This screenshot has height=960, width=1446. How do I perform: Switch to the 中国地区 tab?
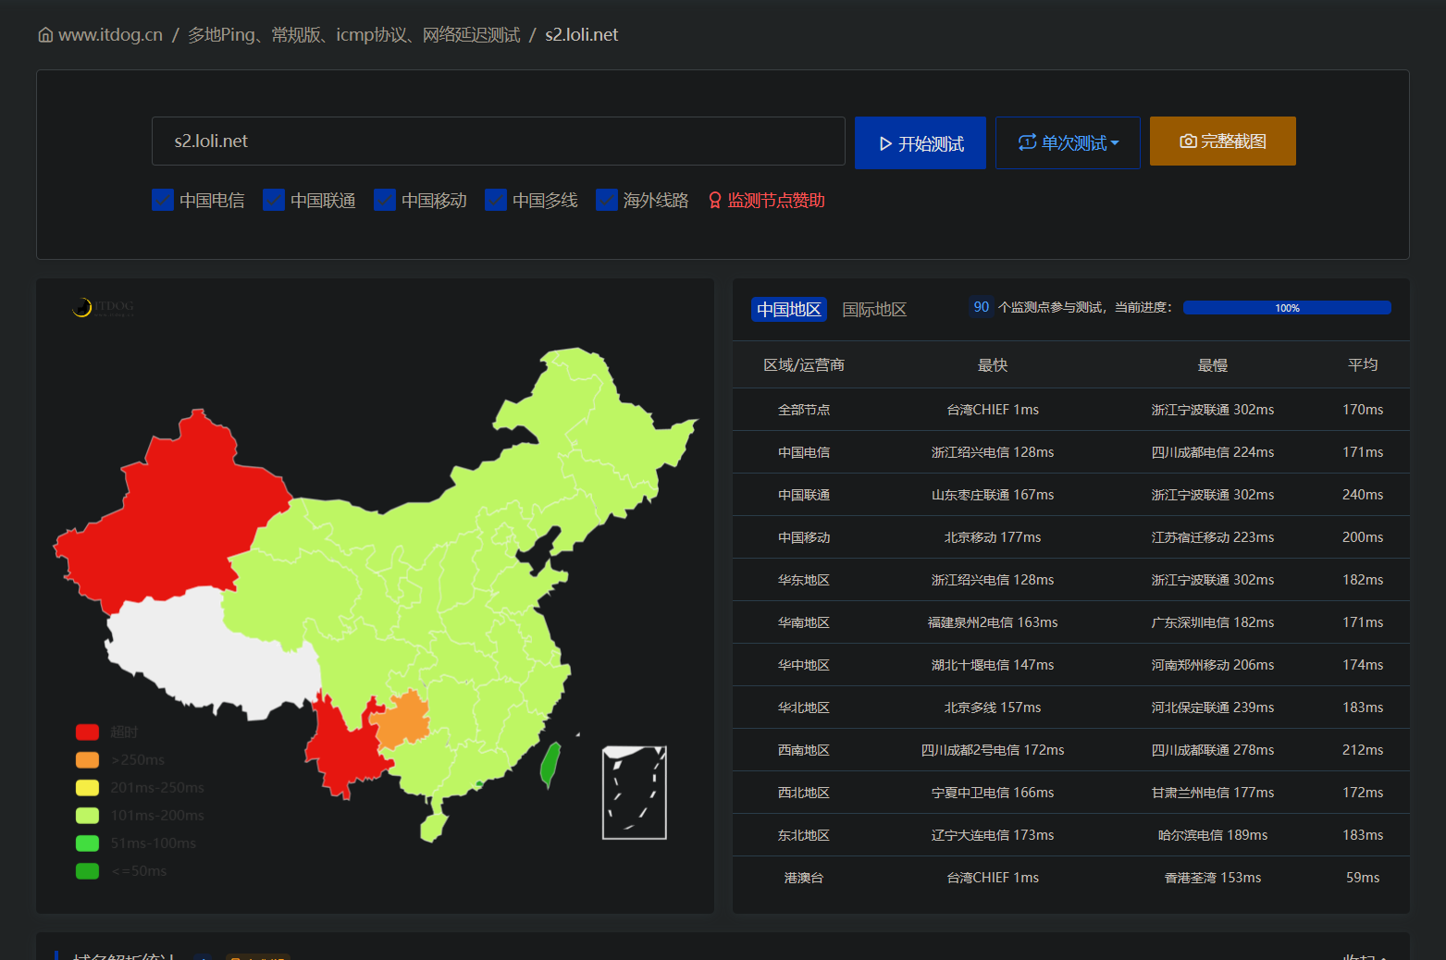[789, 309]
